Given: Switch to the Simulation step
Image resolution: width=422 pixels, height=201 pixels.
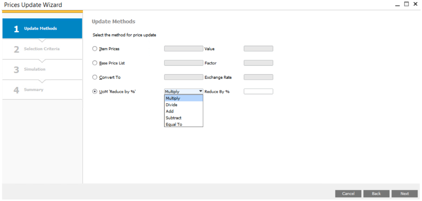Looking at the screenshot, I should (x=42, y=69).
